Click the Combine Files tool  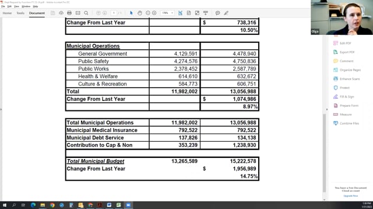coord(346,123)
